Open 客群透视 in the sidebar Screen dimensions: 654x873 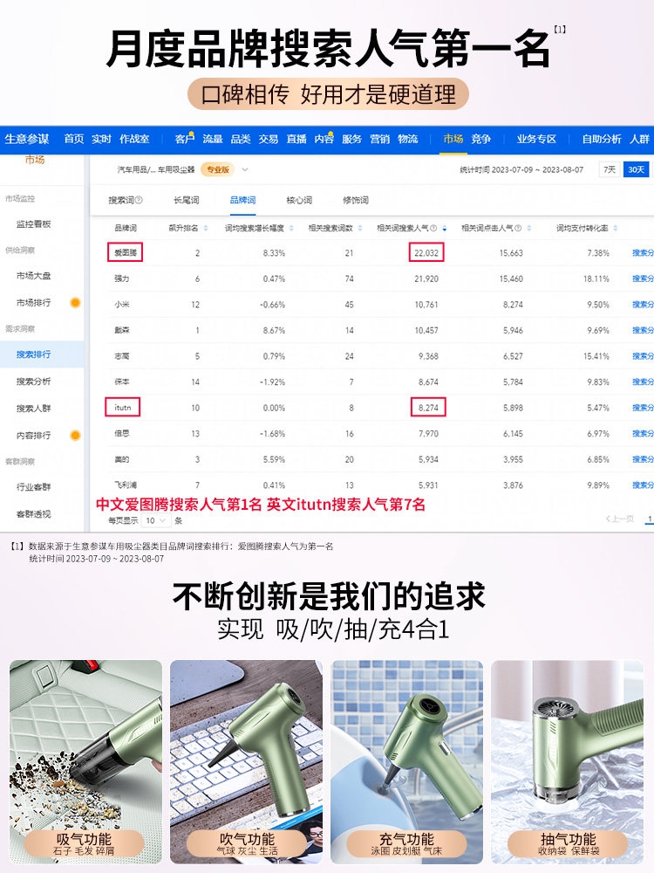[33, 514]
